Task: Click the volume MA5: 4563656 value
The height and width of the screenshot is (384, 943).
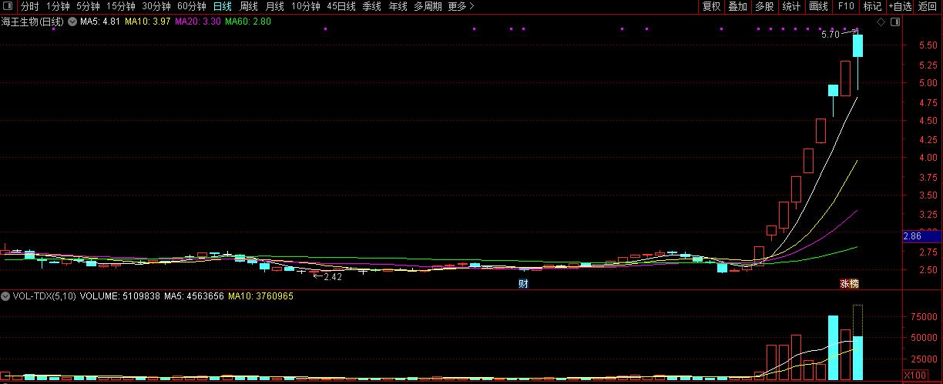Action: 194,296
